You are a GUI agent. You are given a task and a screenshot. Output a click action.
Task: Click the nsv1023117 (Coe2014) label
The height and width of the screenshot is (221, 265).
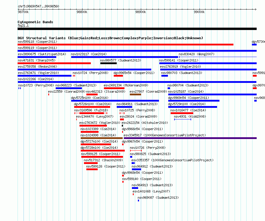(x=89, y=54)
